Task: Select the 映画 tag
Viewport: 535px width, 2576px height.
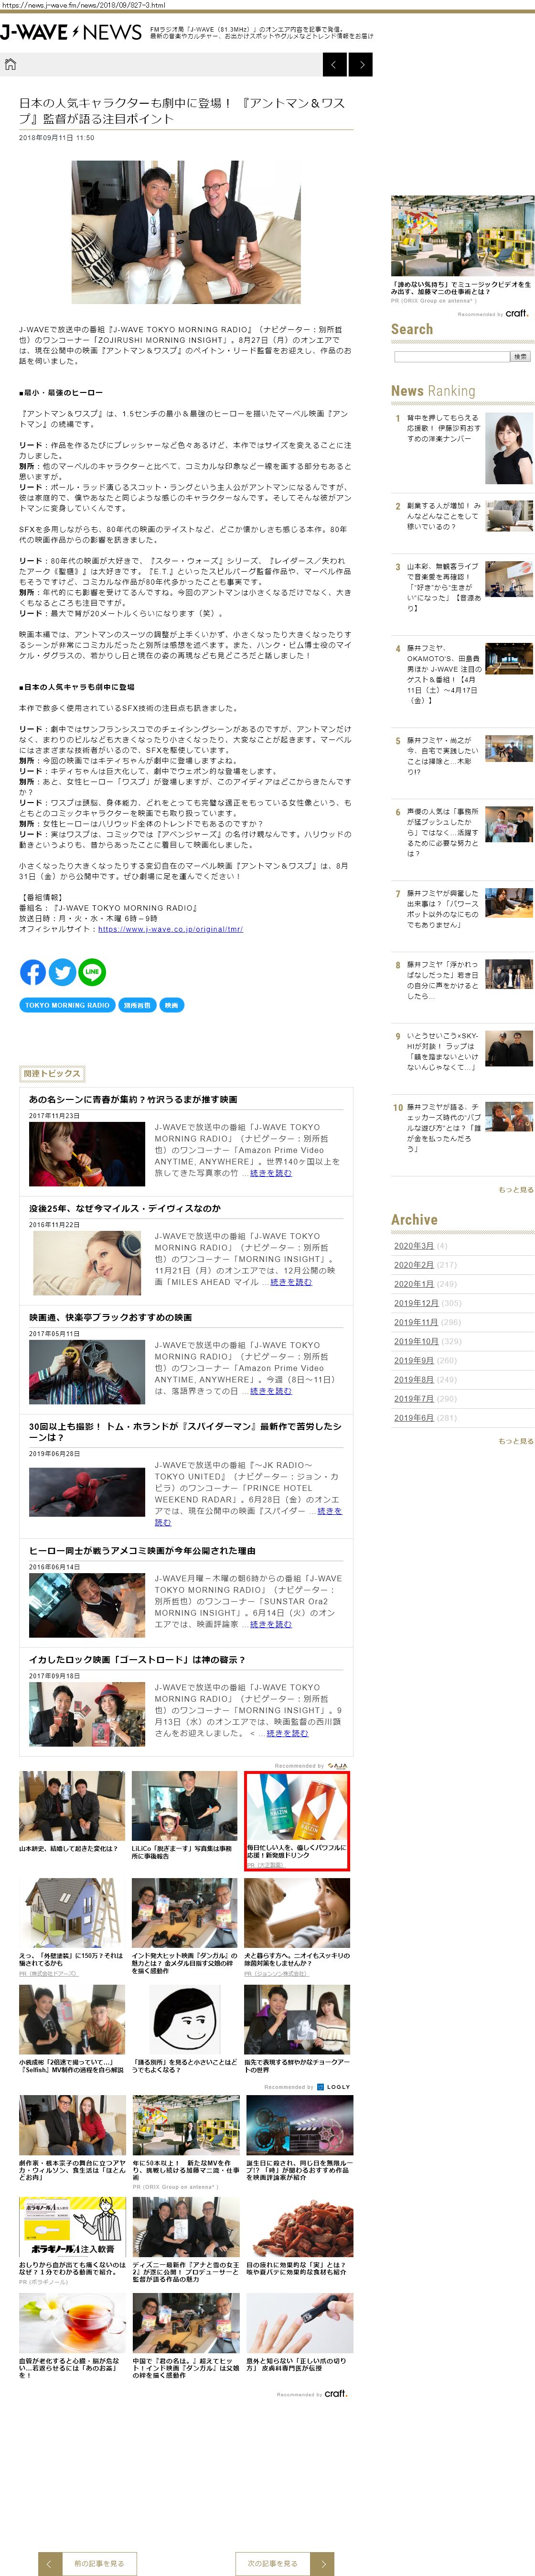Action: pos(171,1005)
